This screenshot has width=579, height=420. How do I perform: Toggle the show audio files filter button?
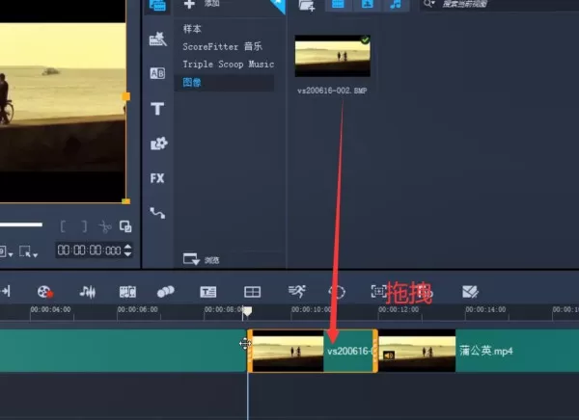[x=396, y=5]
